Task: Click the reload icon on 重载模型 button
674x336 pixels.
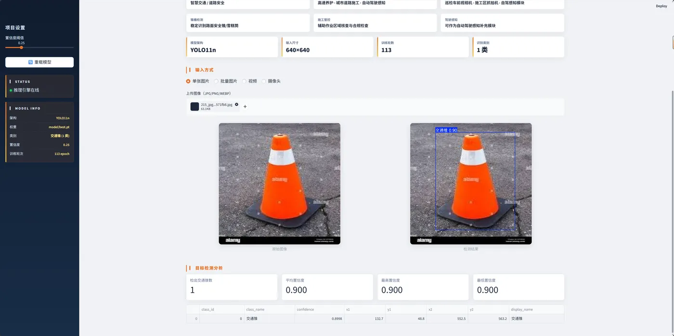Action: pyautogui.click(x=30, y=62)
